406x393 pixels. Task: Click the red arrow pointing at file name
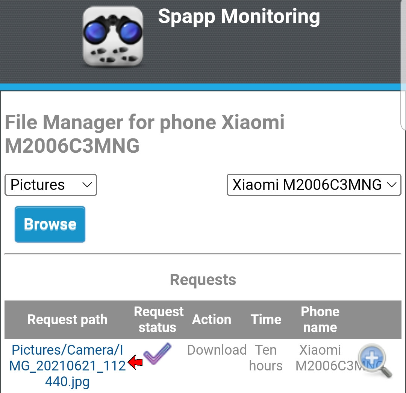[135, 362]
